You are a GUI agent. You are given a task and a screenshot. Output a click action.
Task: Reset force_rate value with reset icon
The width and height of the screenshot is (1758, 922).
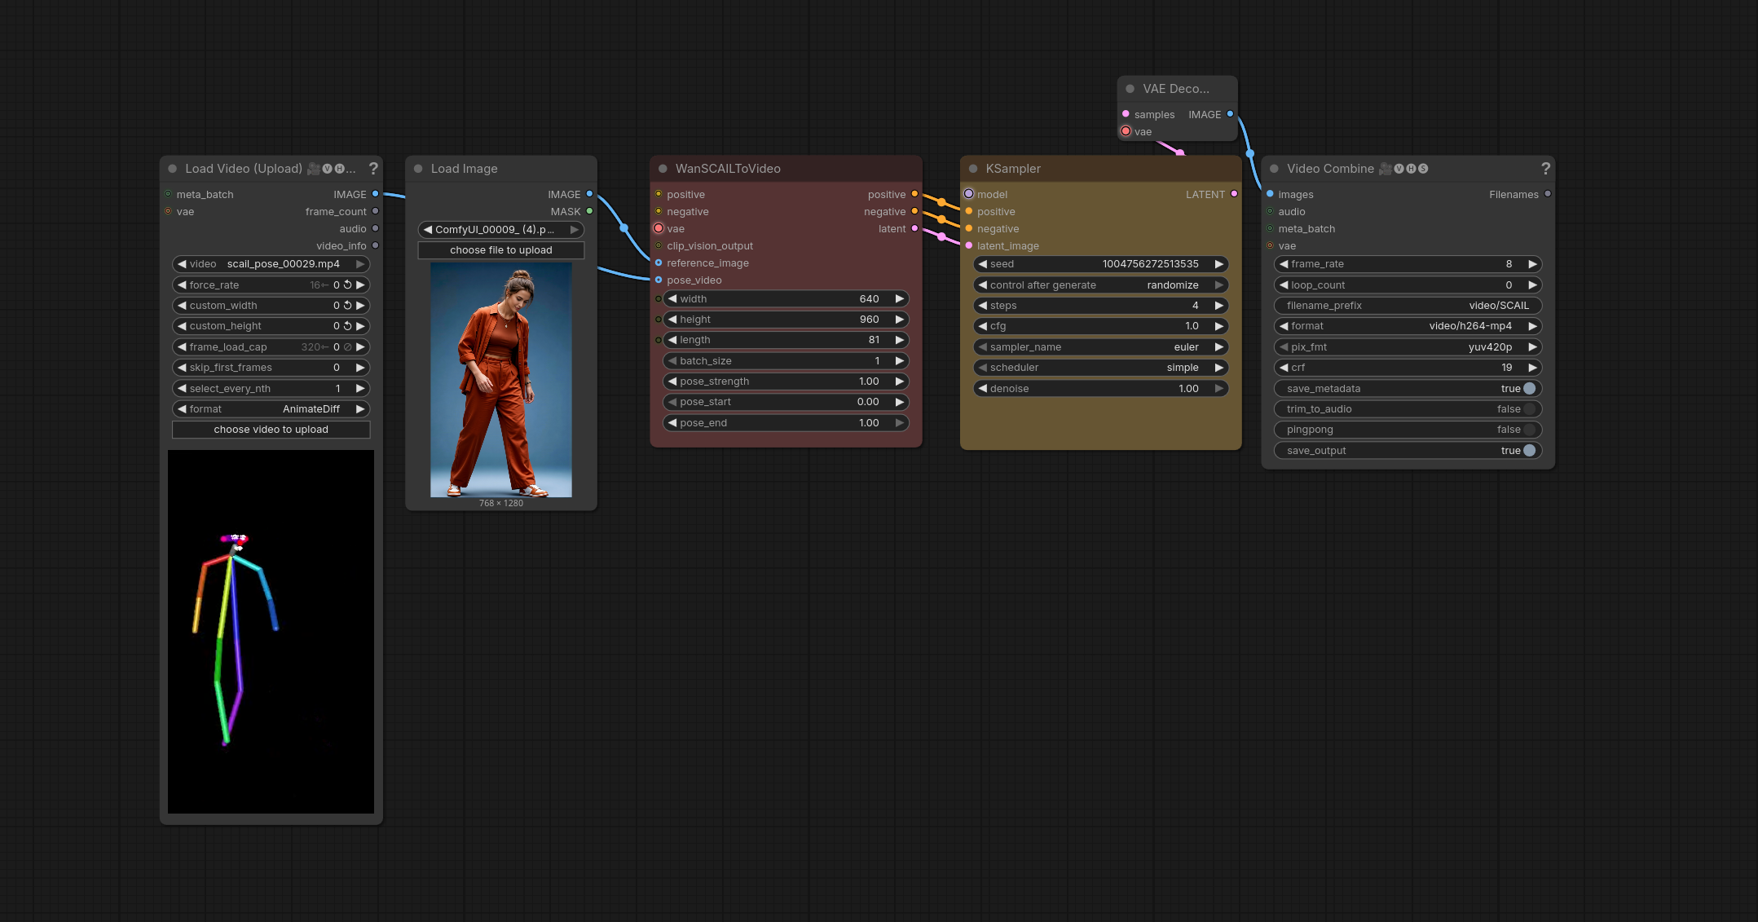point(348,285)
